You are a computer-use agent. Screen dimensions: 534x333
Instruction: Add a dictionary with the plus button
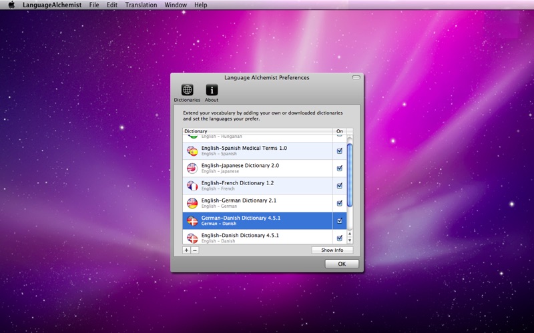point(186,250)
